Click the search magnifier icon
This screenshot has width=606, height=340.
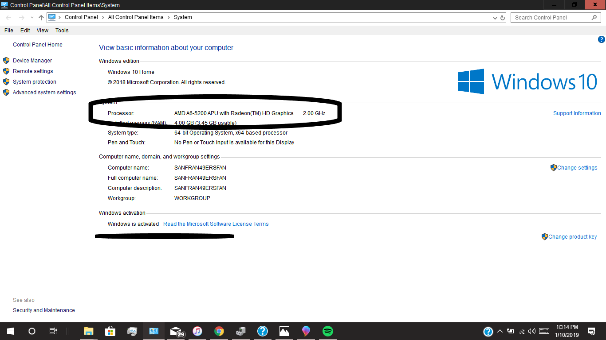pos(594,18)
